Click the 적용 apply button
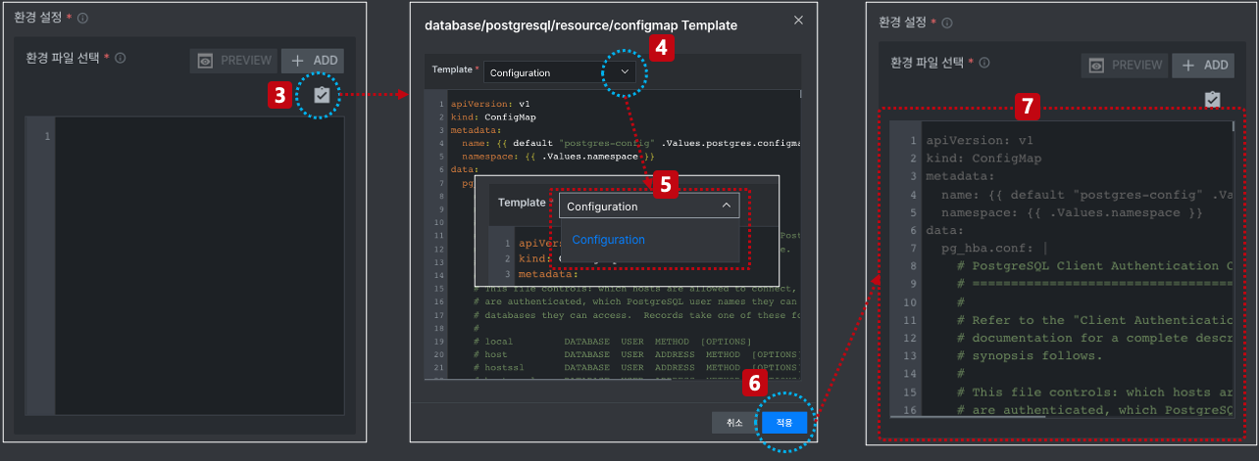This screenshot has width=1259, height=461. 784,423
